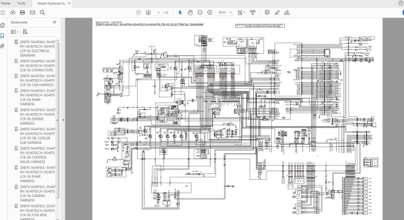
Task: Click the Zoom out minus icon
Action: 200,12
